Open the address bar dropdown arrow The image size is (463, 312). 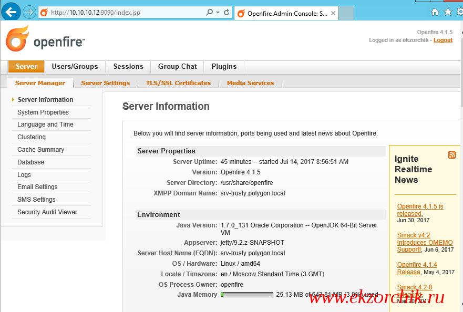(218, 13)
